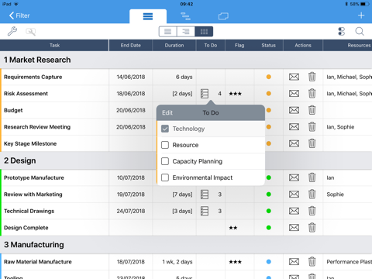Viewport: 372px width, 279px height.
Task: Open the search magnifier
Action: 360,32
